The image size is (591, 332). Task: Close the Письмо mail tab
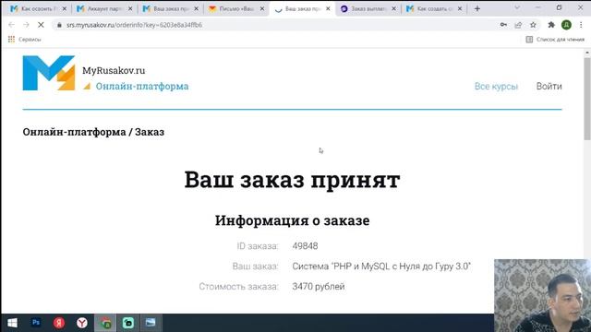[262, 8]
